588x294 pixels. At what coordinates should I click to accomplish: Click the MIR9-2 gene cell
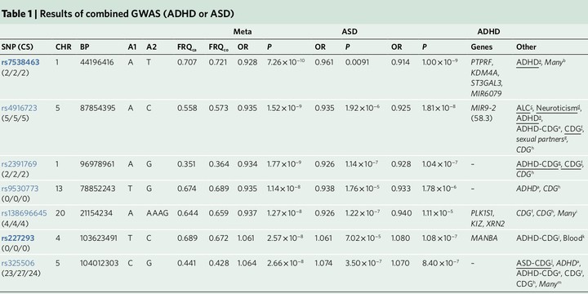483,109
